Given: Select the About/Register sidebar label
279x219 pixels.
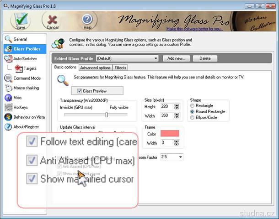Looking at the screenshot, I should [x=26, y=127].
